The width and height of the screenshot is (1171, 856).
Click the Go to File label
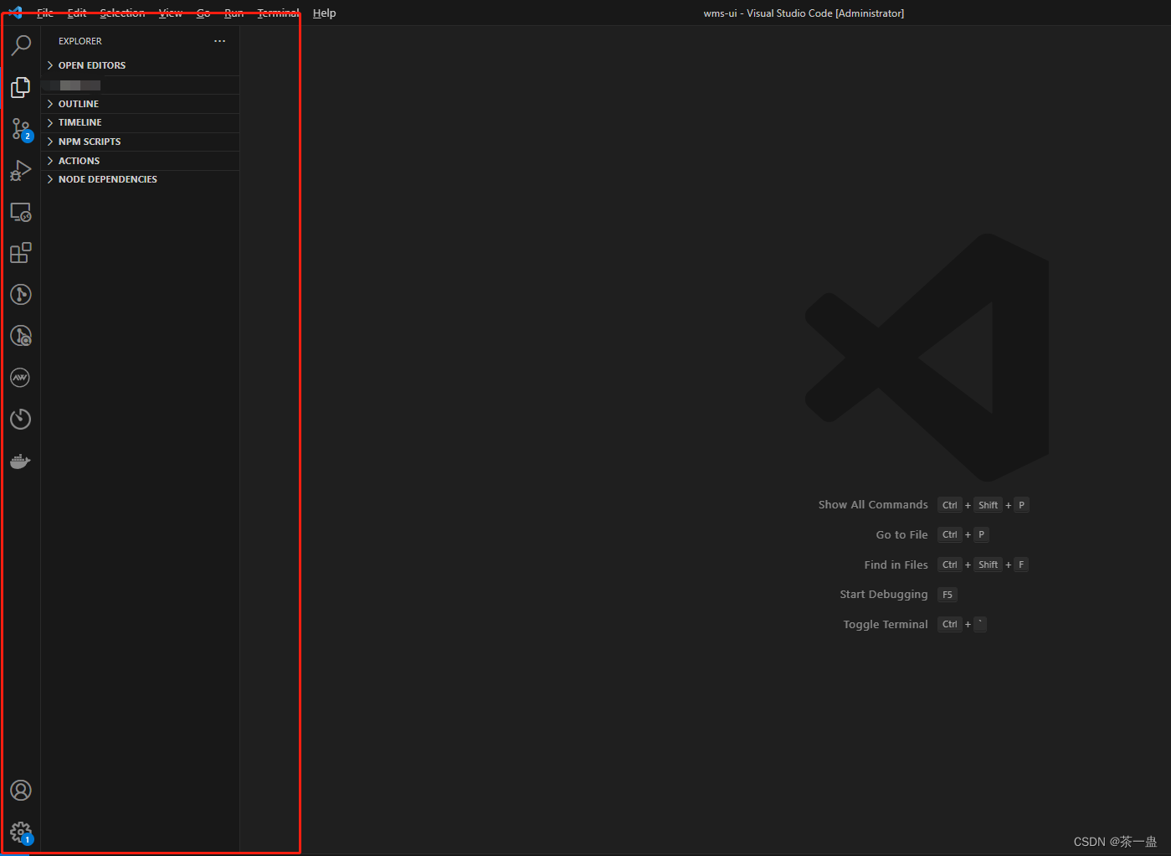tap(901, 535)
